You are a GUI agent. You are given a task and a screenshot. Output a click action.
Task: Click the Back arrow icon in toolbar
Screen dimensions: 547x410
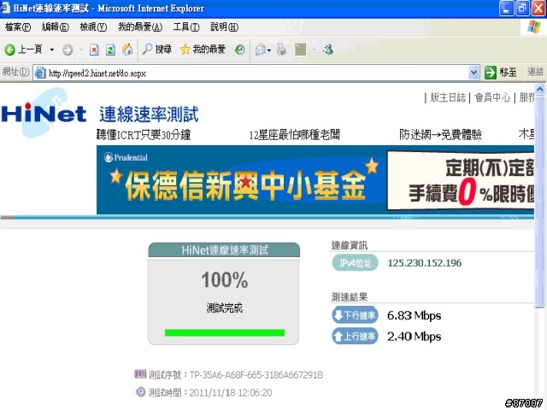pos(9,50)
